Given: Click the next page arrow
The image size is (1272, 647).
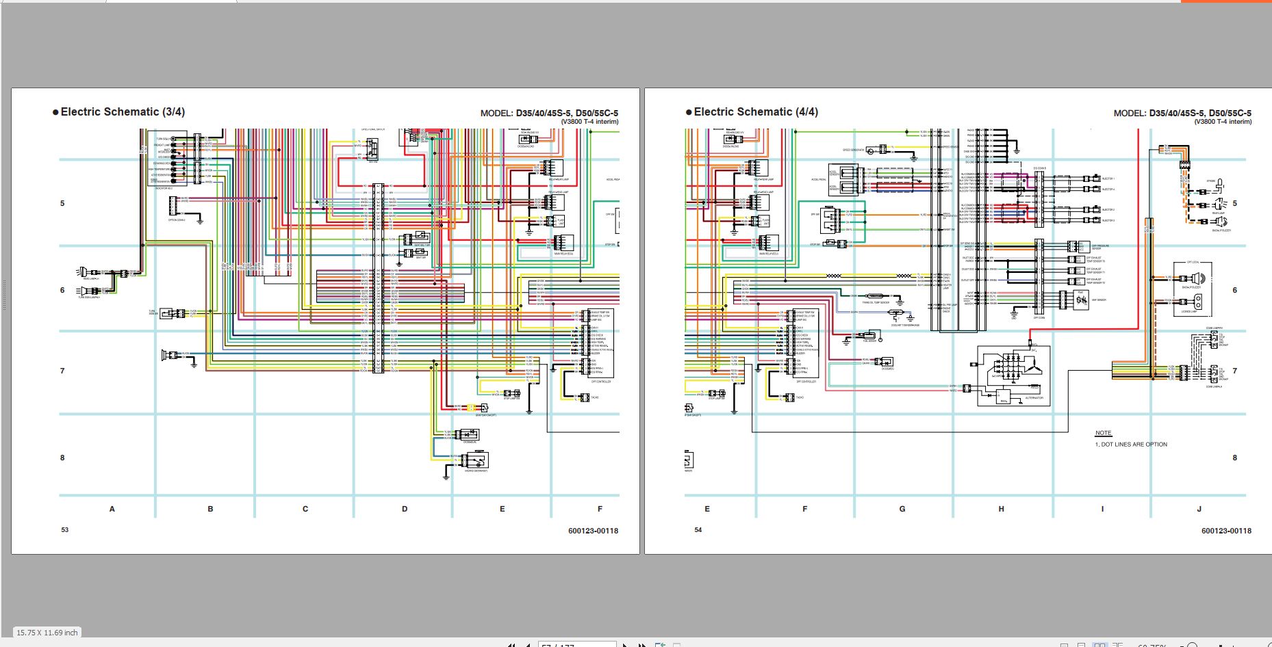Looking at the screenshot, I should coord(625,645).
